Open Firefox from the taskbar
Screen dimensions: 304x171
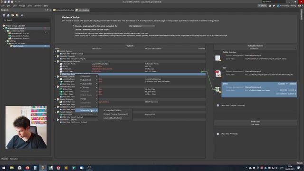28,168
